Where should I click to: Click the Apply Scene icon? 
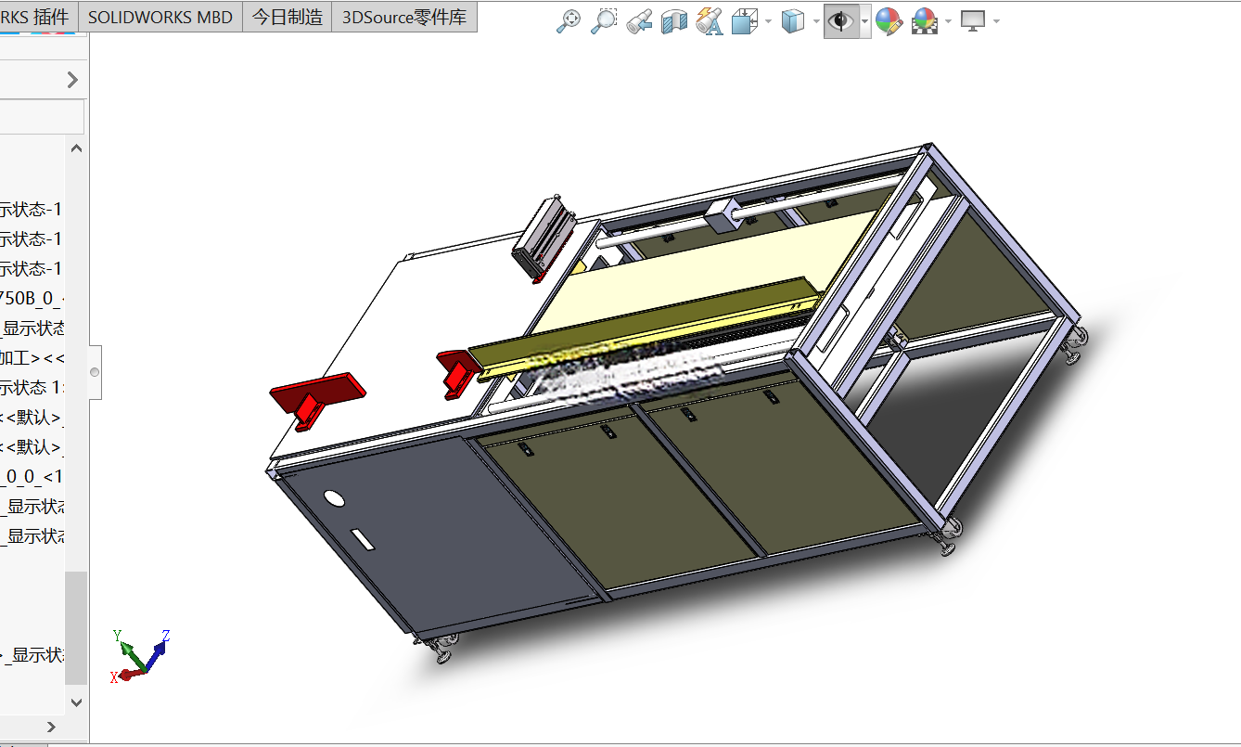click(925, 21)
